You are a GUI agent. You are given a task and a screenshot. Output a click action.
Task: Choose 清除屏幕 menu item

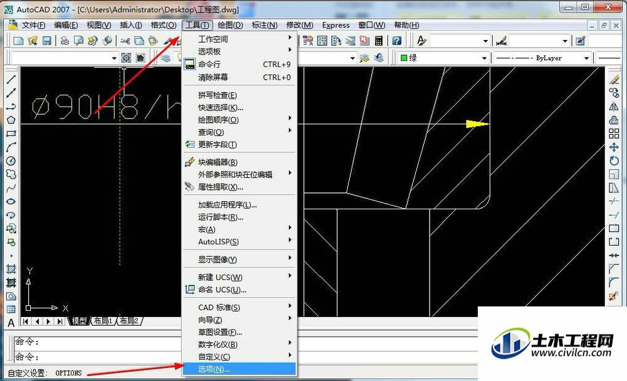pyautogui.click(x=240, y=77)
